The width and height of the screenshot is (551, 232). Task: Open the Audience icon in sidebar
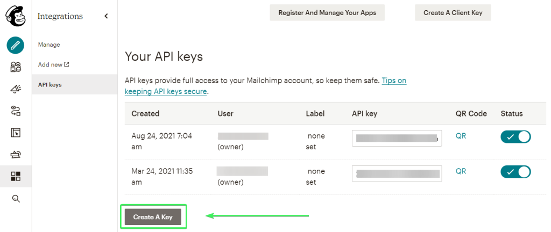coord(16,67)
